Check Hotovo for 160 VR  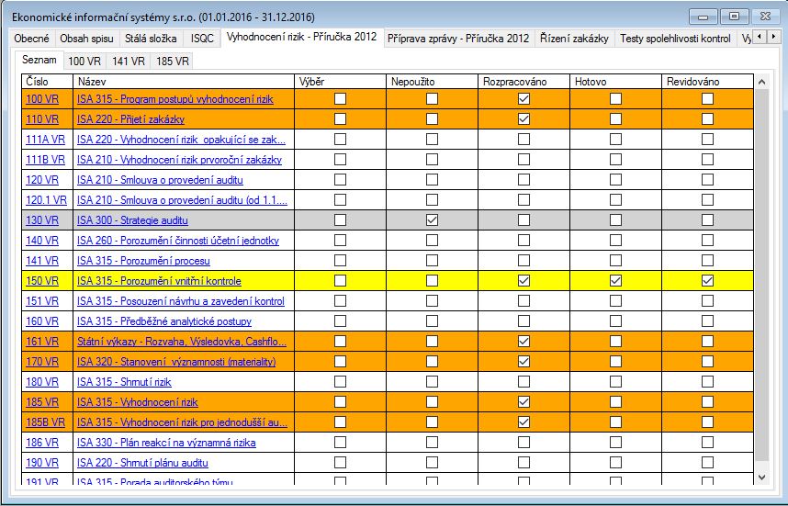[615, 320]
